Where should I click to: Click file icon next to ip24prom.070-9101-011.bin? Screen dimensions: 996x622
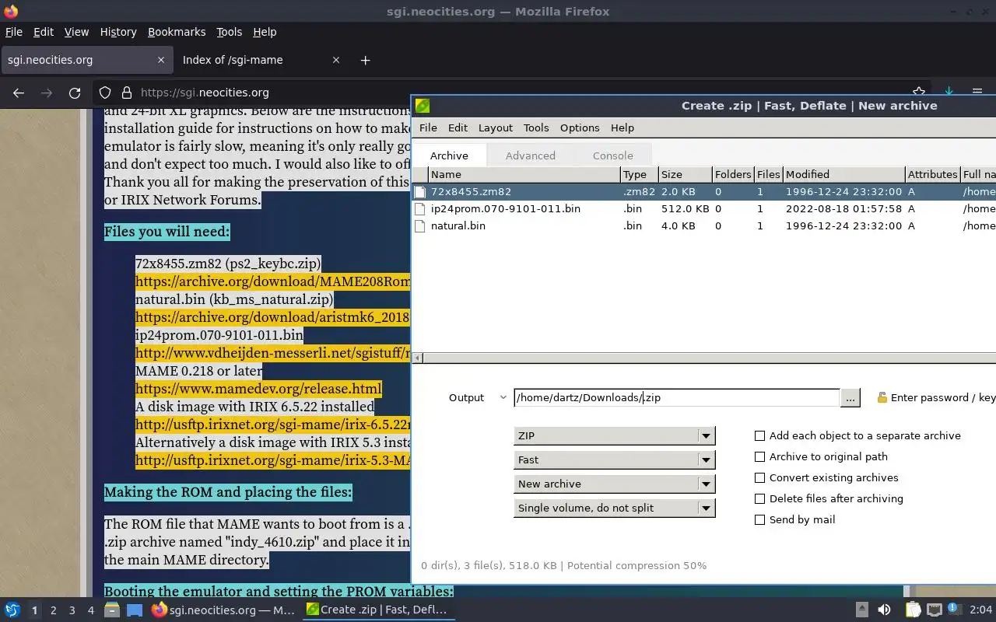point(420,208)
